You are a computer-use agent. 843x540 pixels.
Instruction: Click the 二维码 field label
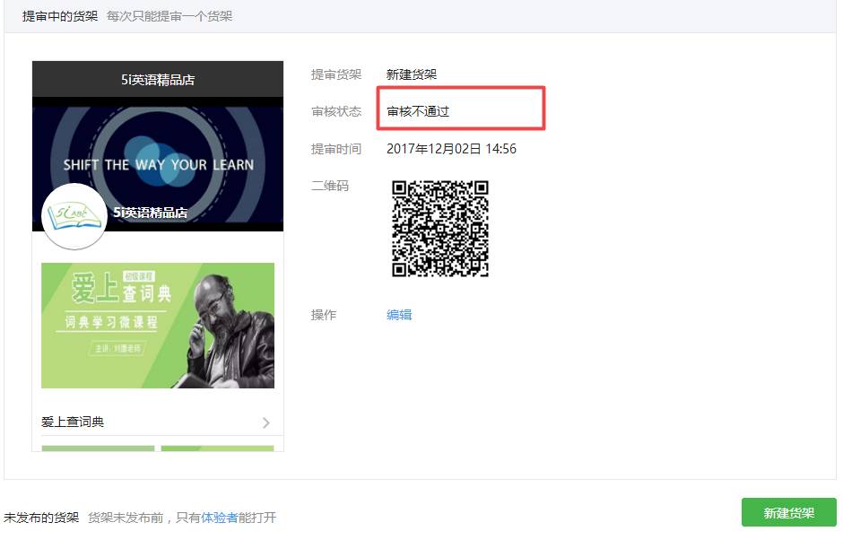(329, 186)
